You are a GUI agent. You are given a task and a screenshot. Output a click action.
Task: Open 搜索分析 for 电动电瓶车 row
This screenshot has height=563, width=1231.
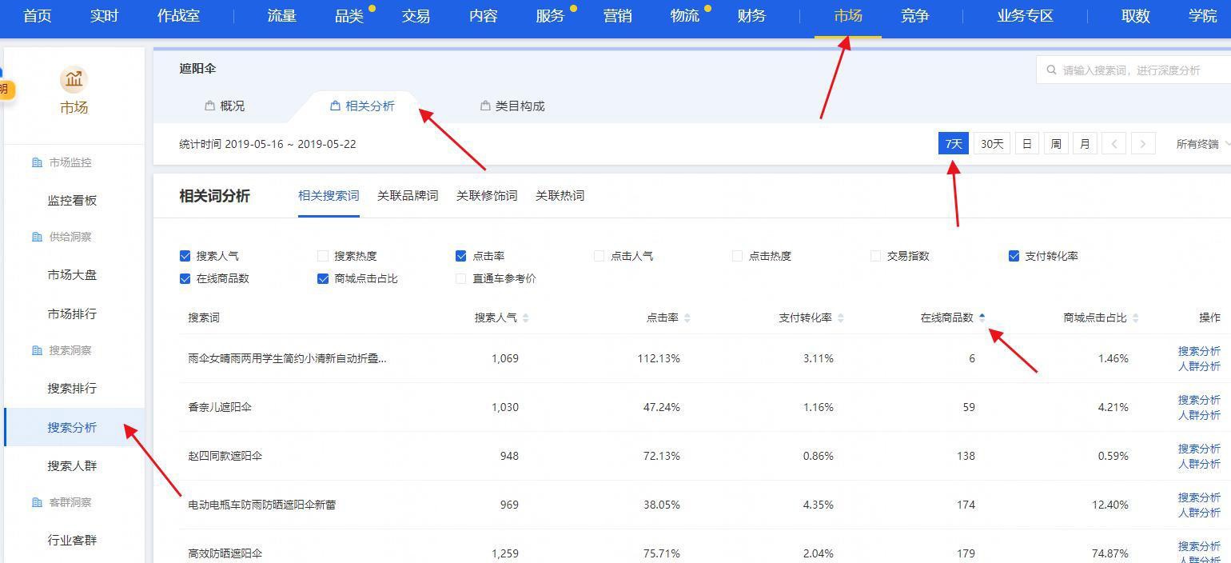pyautogui.click(x=1199, y=497)
